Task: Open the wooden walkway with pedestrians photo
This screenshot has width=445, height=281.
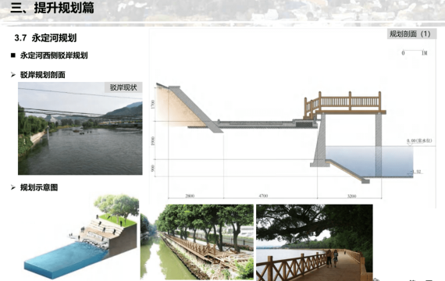Action: click(x=315, y=243)
